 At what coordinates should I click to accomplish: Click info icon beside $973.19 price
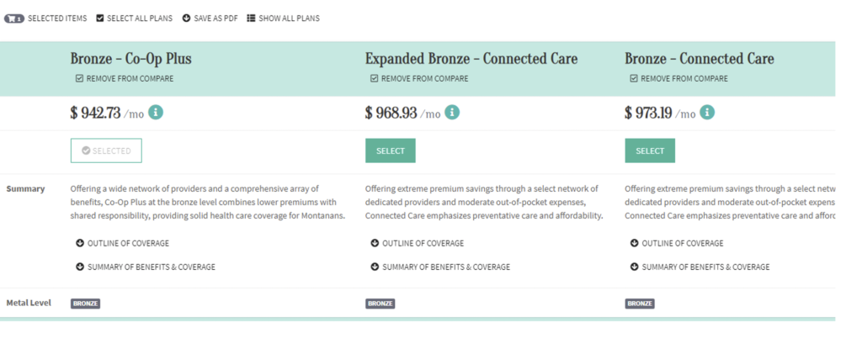coord(707,113)
